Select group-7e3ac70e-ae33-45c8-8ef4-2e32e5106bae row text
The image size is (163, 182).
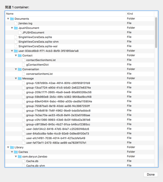[58, 115]
